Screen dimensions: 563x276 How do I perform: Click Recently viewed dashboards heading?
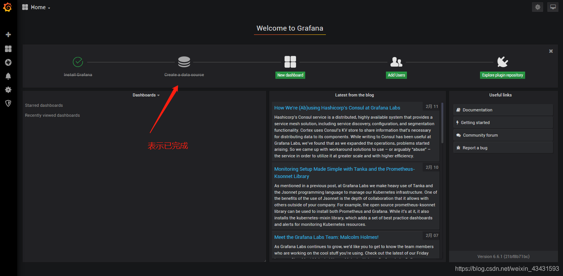pyautogui.click(x=52, y=115)
